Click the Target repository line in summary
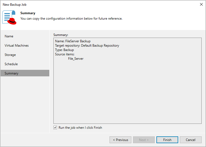 [x=87, y=46]
